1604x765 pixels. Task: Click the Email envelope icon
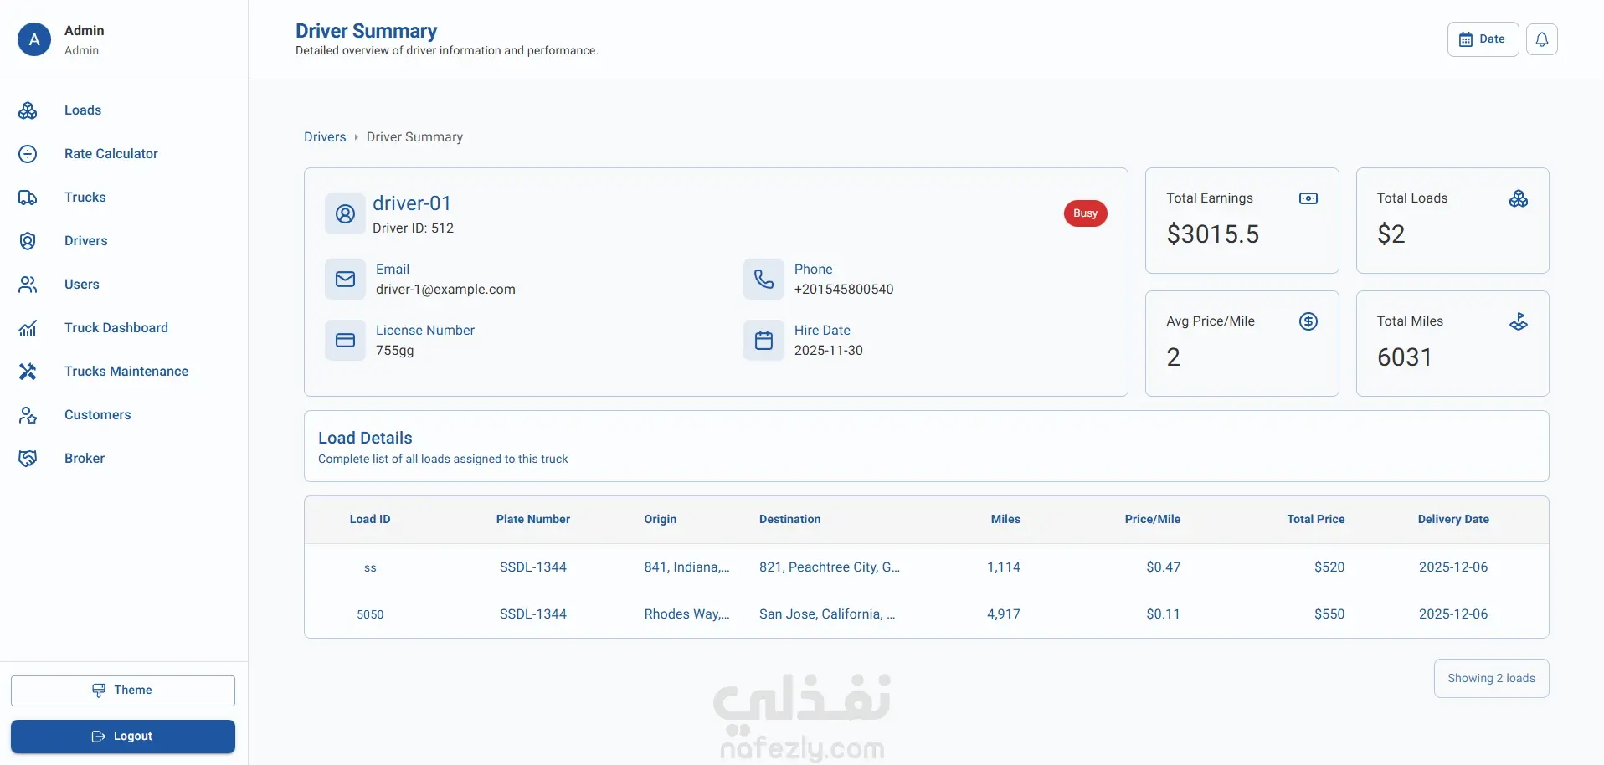tap(345, 279)
